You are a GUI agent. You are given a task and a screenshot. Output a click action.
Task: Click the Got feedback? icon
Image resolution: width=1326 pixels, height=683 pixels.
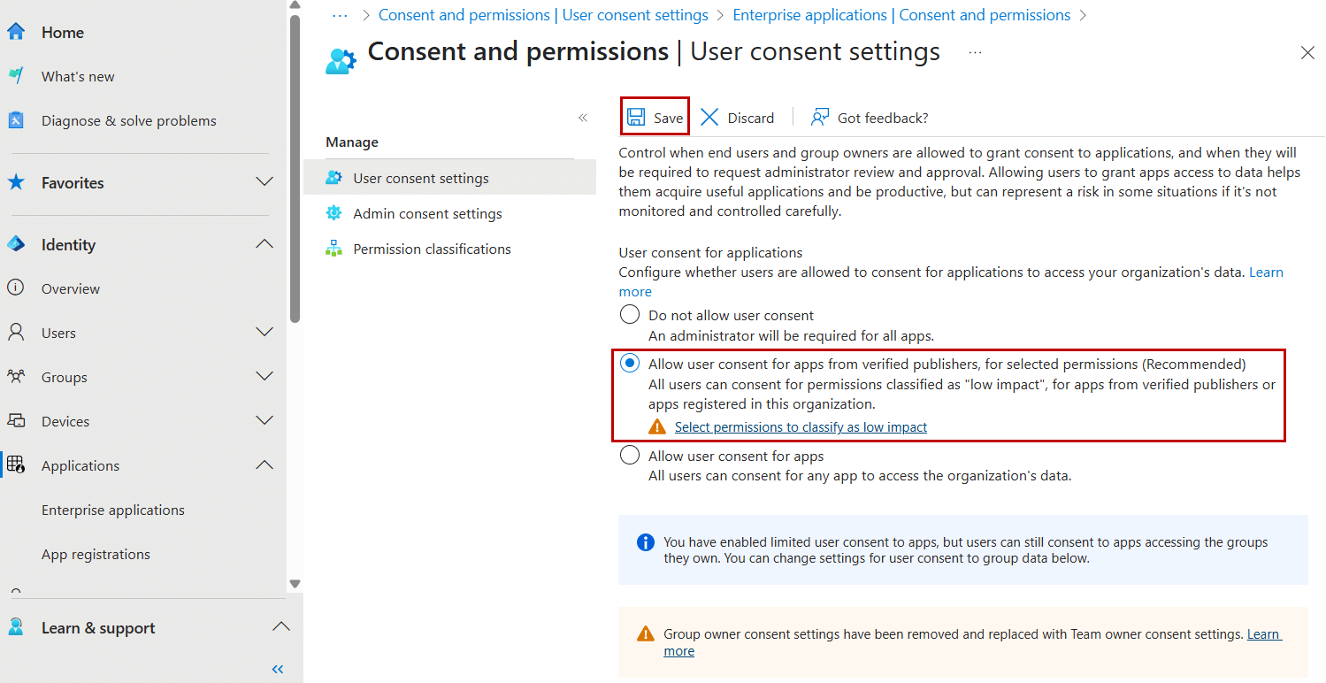pos(819,117)
